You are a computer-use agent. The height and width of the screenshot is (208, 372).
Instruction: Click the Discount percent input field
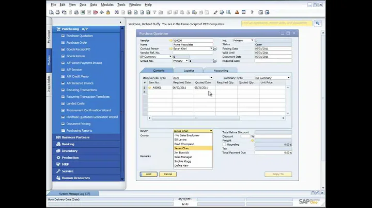click(x=245, y=136)
